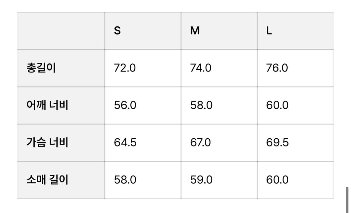Click the 어깨 너비 value for size M

click(x=201, y=105)
